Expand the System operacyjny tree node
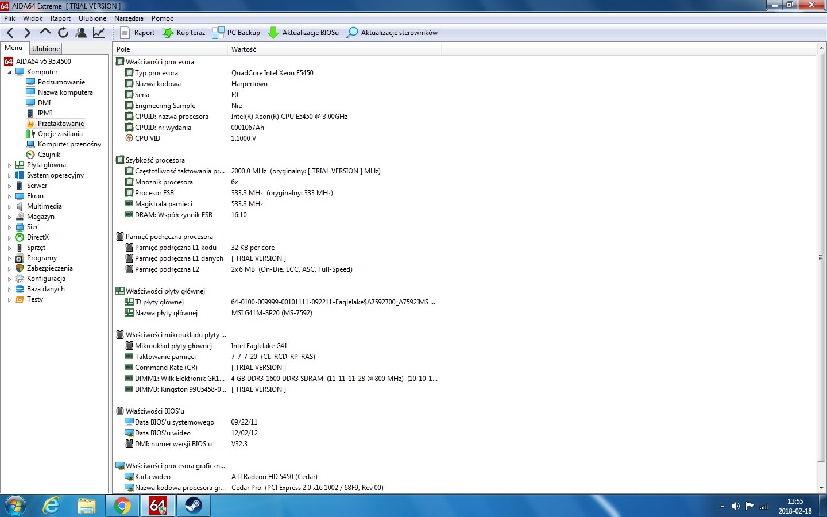Image resolution: width=827 pixels, height=517 pixels. (9, 176)
